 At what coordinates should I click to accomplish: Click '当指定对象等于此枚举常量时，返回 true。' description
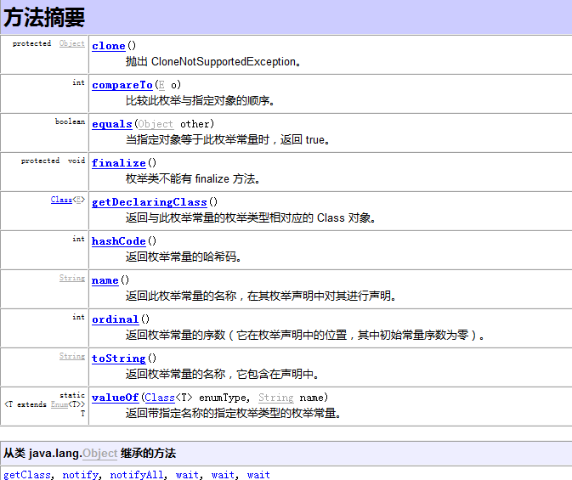coord(228,139)
